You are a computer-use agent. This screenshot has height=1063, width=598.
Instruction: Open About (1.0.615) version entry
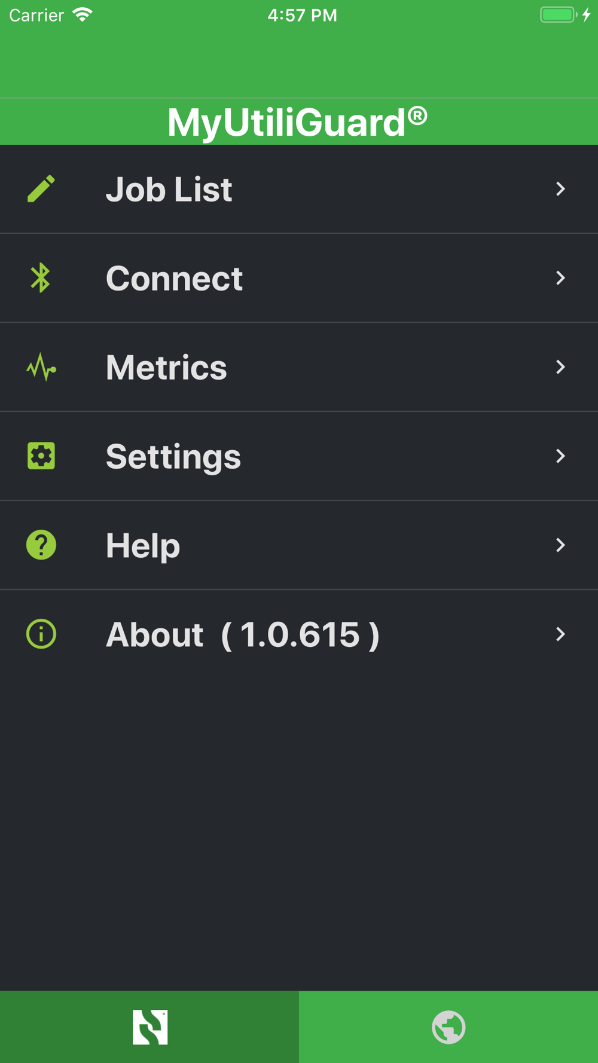(x=299, y=634)
